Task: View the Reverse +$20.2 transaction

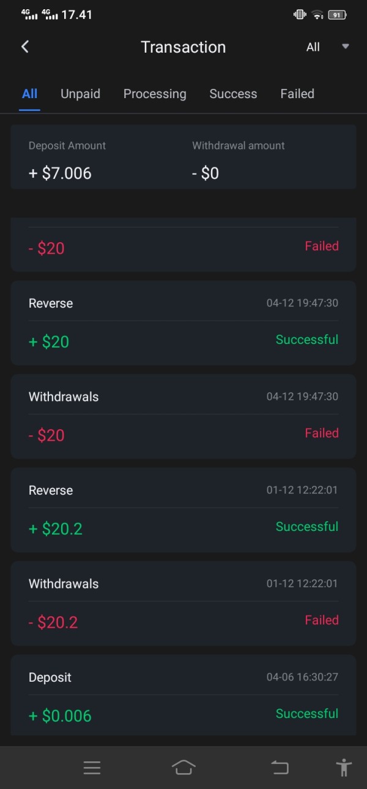Action: pos(183,510)
